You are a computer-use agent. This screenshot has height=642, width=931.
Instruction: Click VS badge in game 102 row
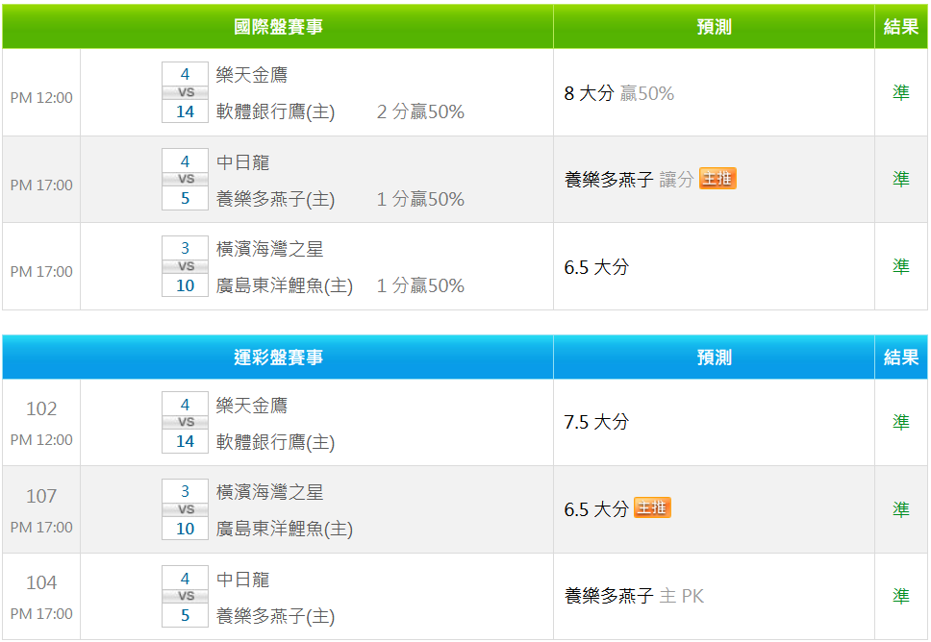[x=186, y=423]
